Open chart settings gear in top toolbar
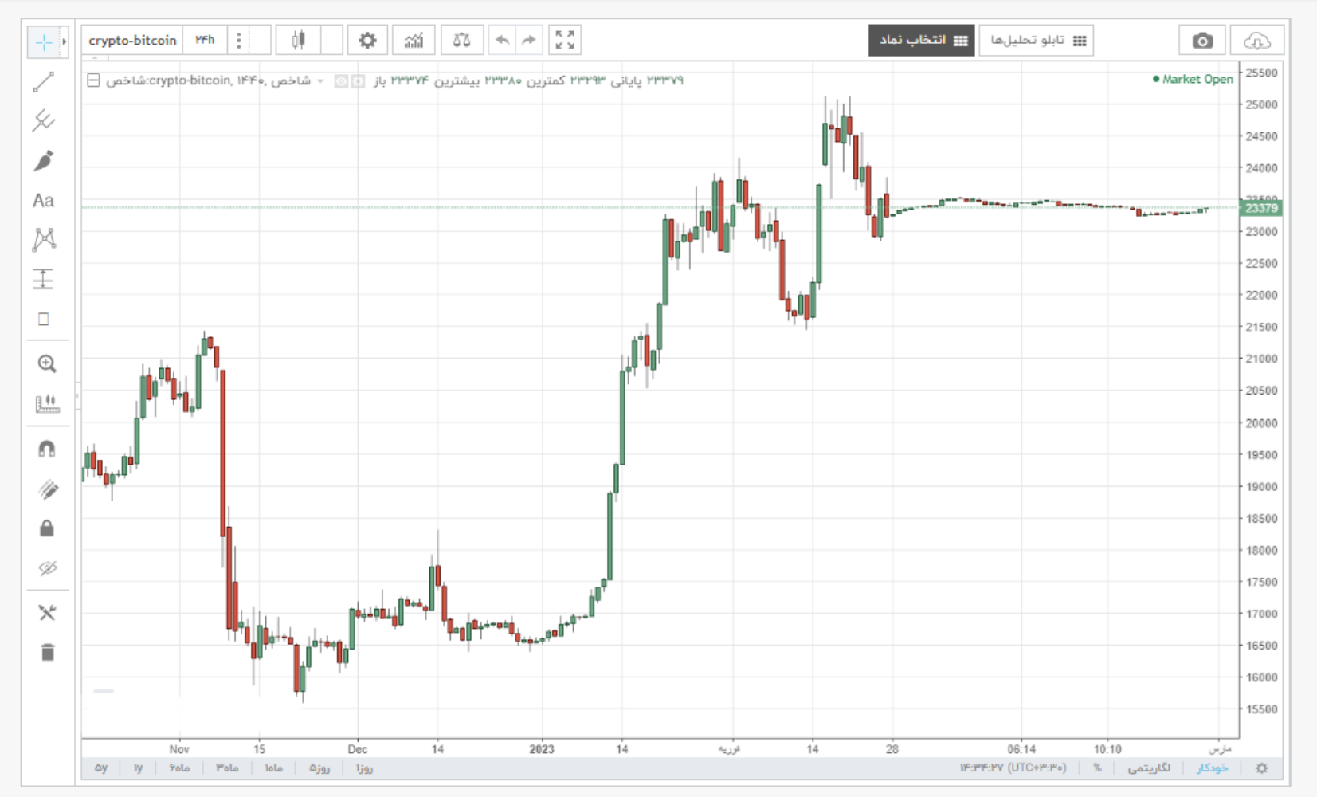The width and height of the screenshot is (1317, 797). pyautogui.click(x=367, y=40)
